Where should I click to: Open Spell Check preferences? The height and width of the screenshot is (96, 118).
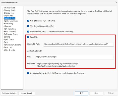[x=9, y=40]
